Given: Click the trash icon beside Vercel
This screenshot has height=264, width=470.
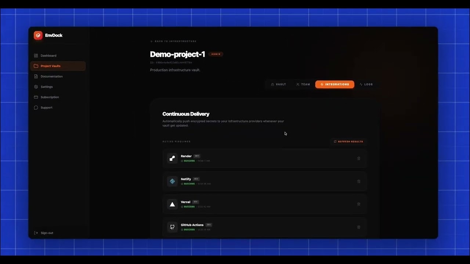Looking at the screenshot, I should point(359,204).
